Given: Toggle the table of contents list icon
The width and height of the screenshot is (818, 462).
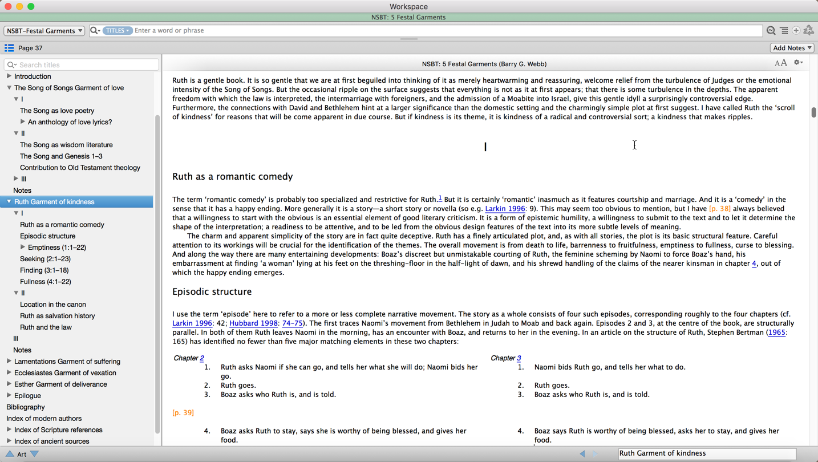Looking at the screenshot, I should (x=9, y=48).
